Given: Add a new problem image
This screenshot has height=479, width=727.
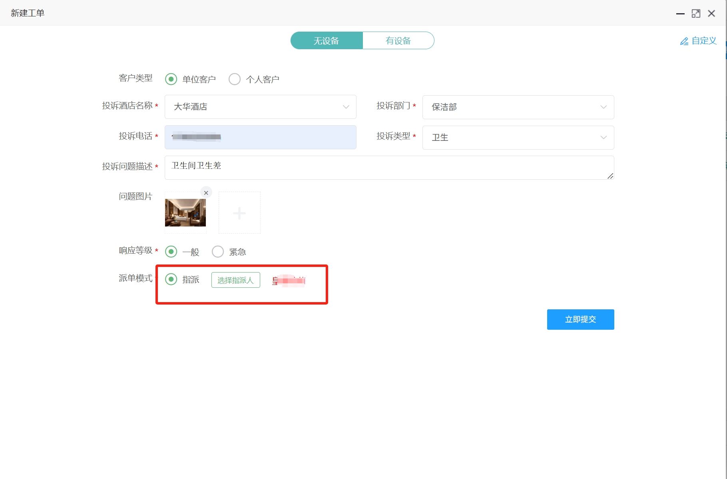Looking at the screenshot, I should coord(239,213).
